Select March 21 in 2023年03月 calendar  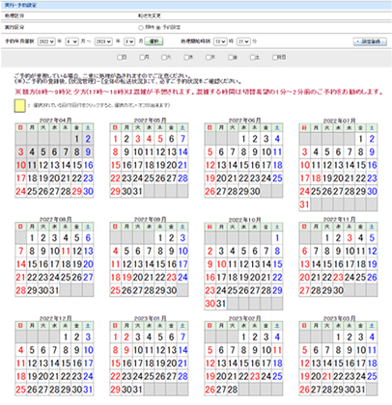point(326,376)
